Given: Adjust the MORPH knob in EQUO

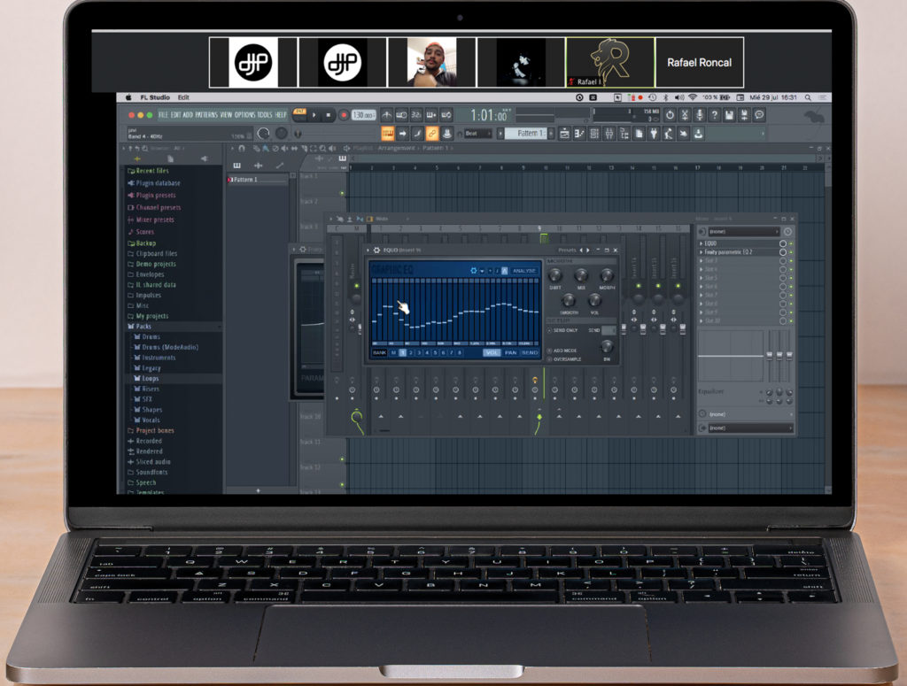Looking at the screenshot, I should click(607, 276).
